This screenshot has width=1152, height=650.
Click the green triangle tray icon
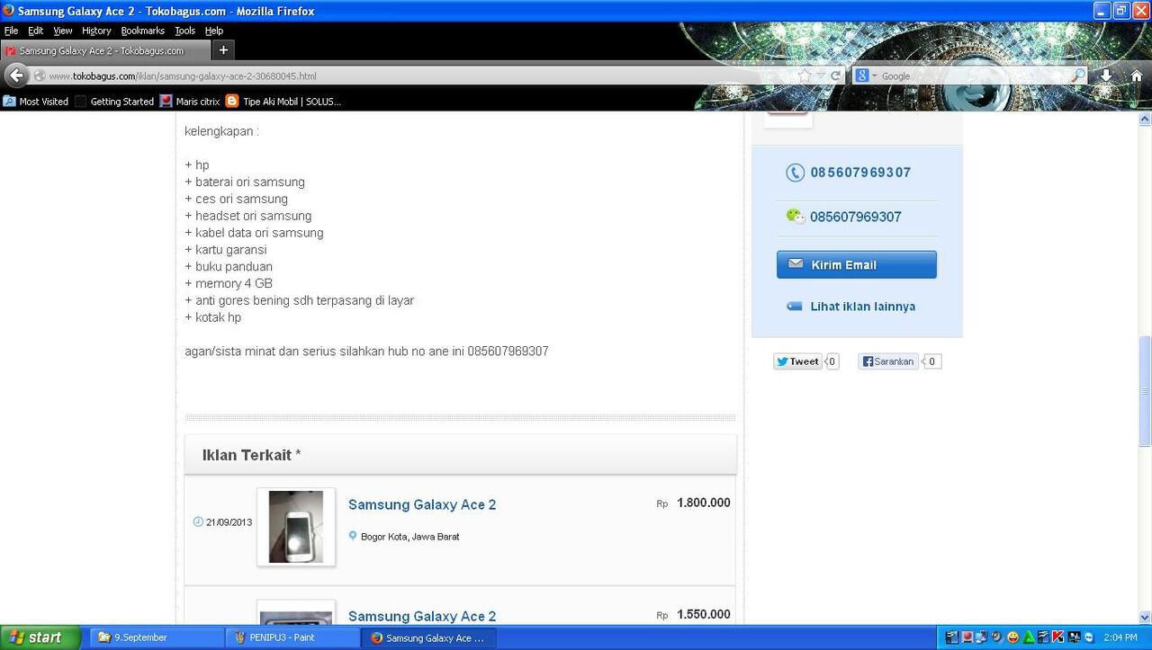(1029, 637)
